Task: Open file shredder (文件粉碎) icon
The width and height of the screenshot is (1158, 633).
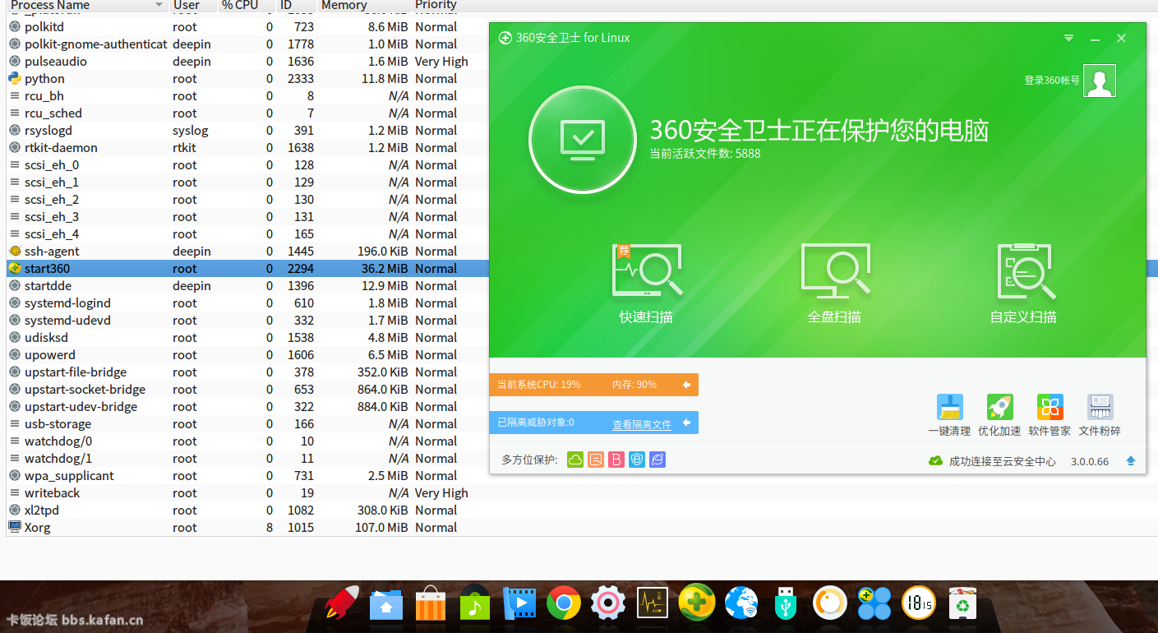Action: pyautogui.click(x=1100, y=407)
